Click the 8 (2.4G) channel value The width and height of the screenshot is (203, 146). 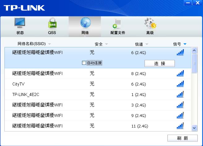pos(139,74)
